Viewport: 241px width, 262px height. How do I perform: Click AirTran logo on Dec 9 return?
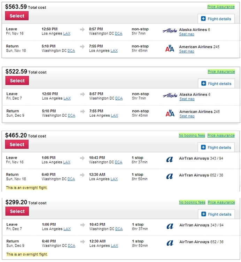coord(170,243)
